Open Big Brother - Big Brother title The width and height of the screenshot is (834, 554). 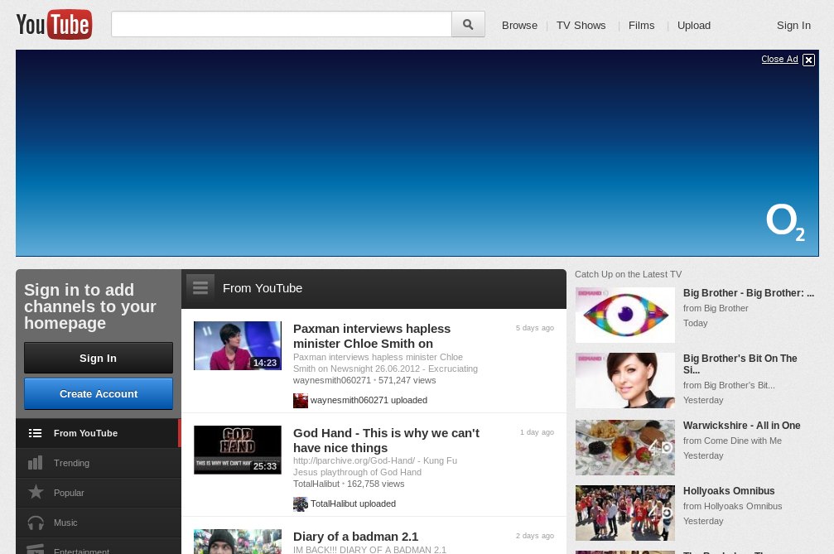(x=749, y=293)
